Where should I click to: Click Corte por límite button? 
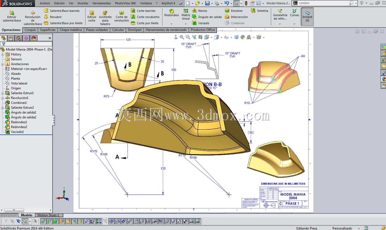coord(145,23)
